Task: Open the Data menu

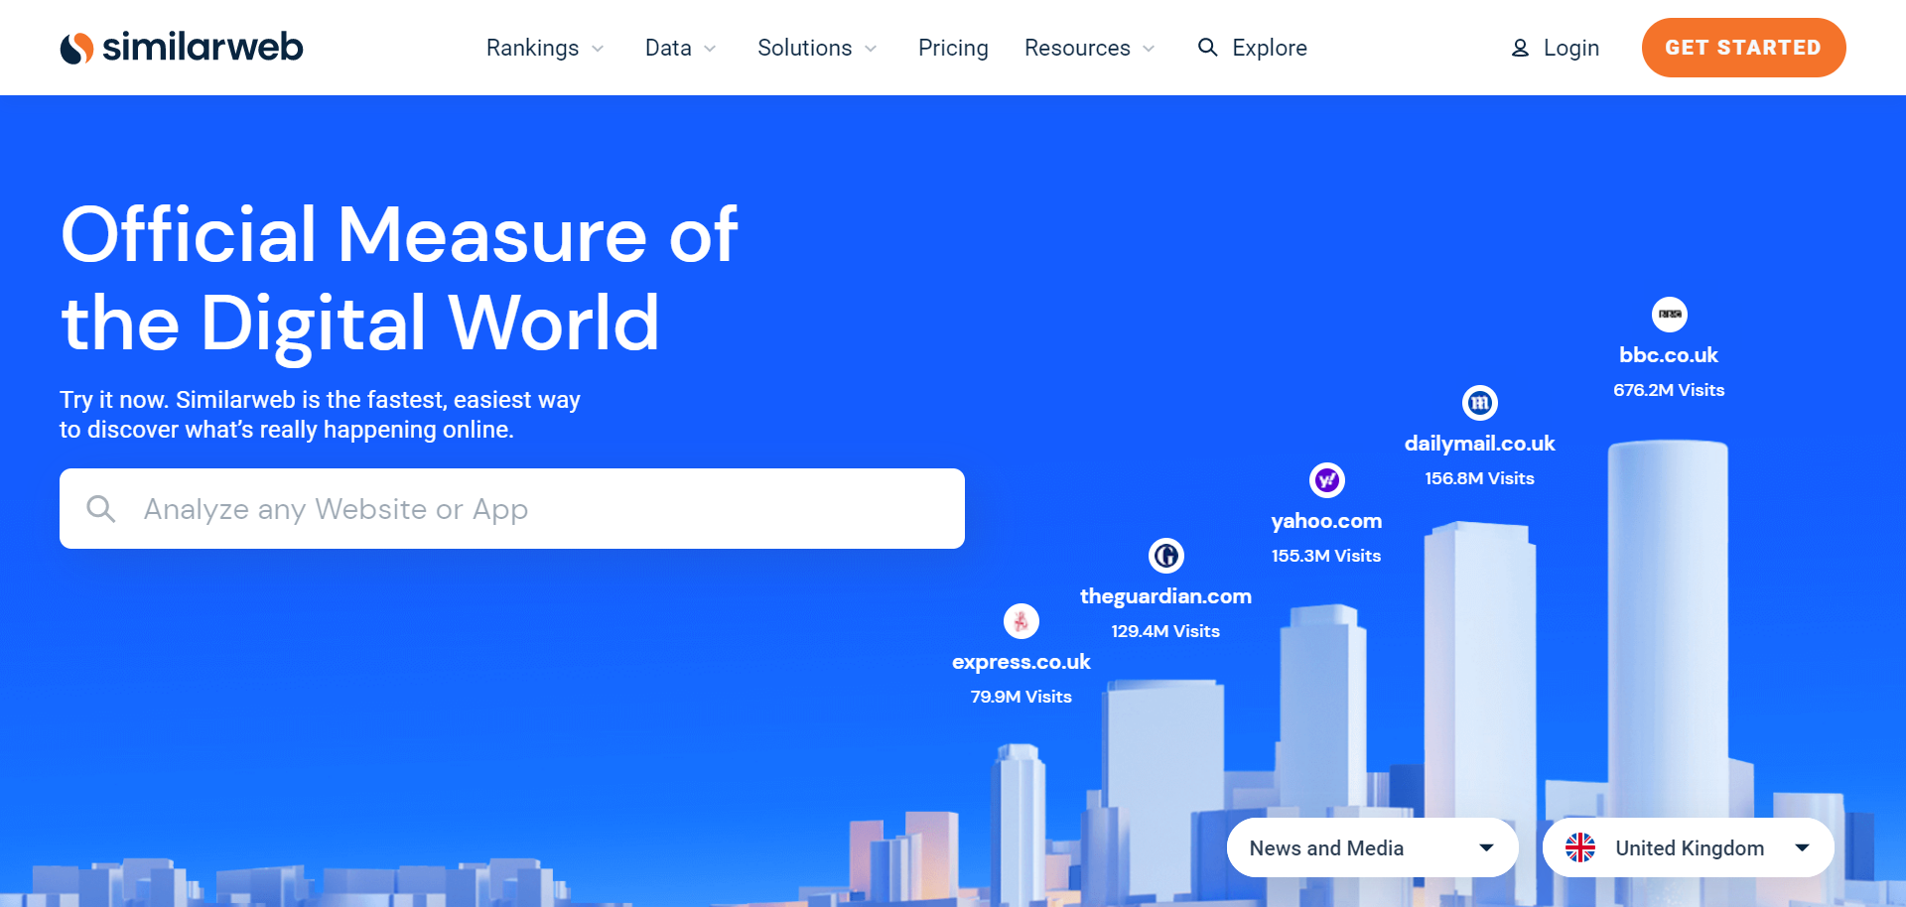Action: pos(681,48)
